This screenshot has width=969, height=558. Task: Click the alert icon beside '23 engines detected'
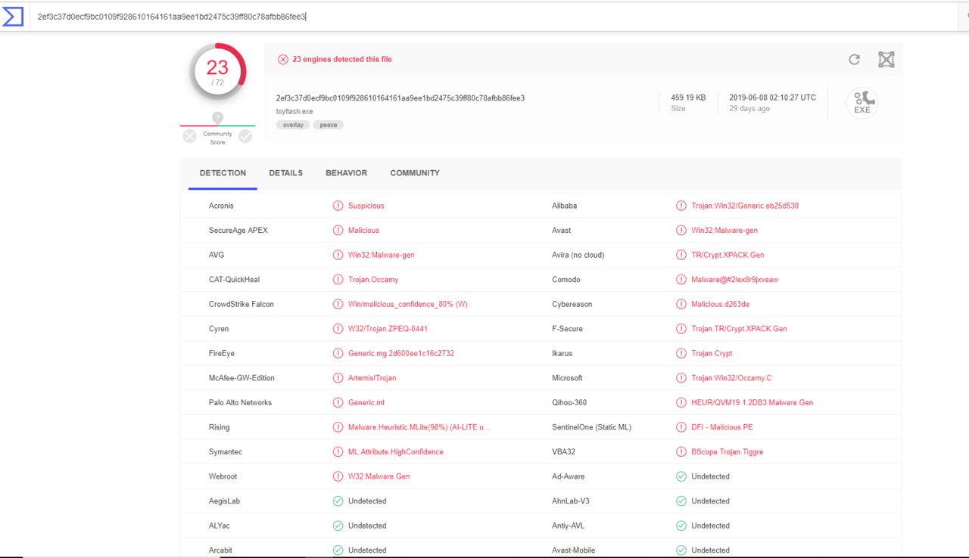283,60
